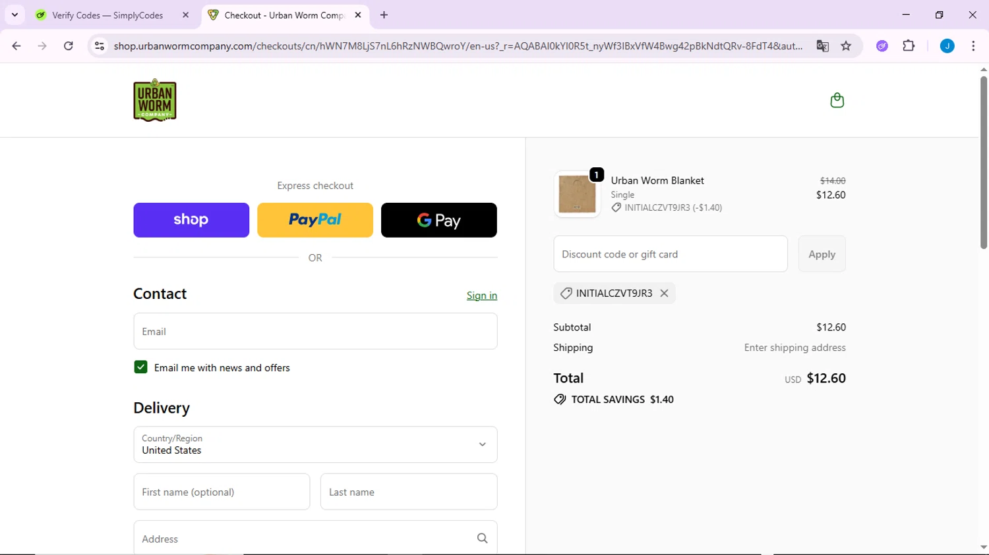Click the vertical page scrollbar
This screenshot has width=989, height=555.
coord(984,162)
